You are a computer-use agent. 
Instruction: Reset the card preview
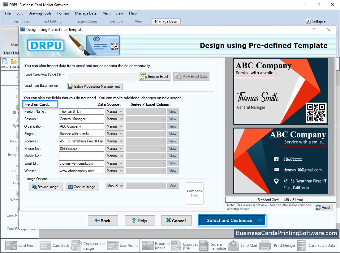324,207
